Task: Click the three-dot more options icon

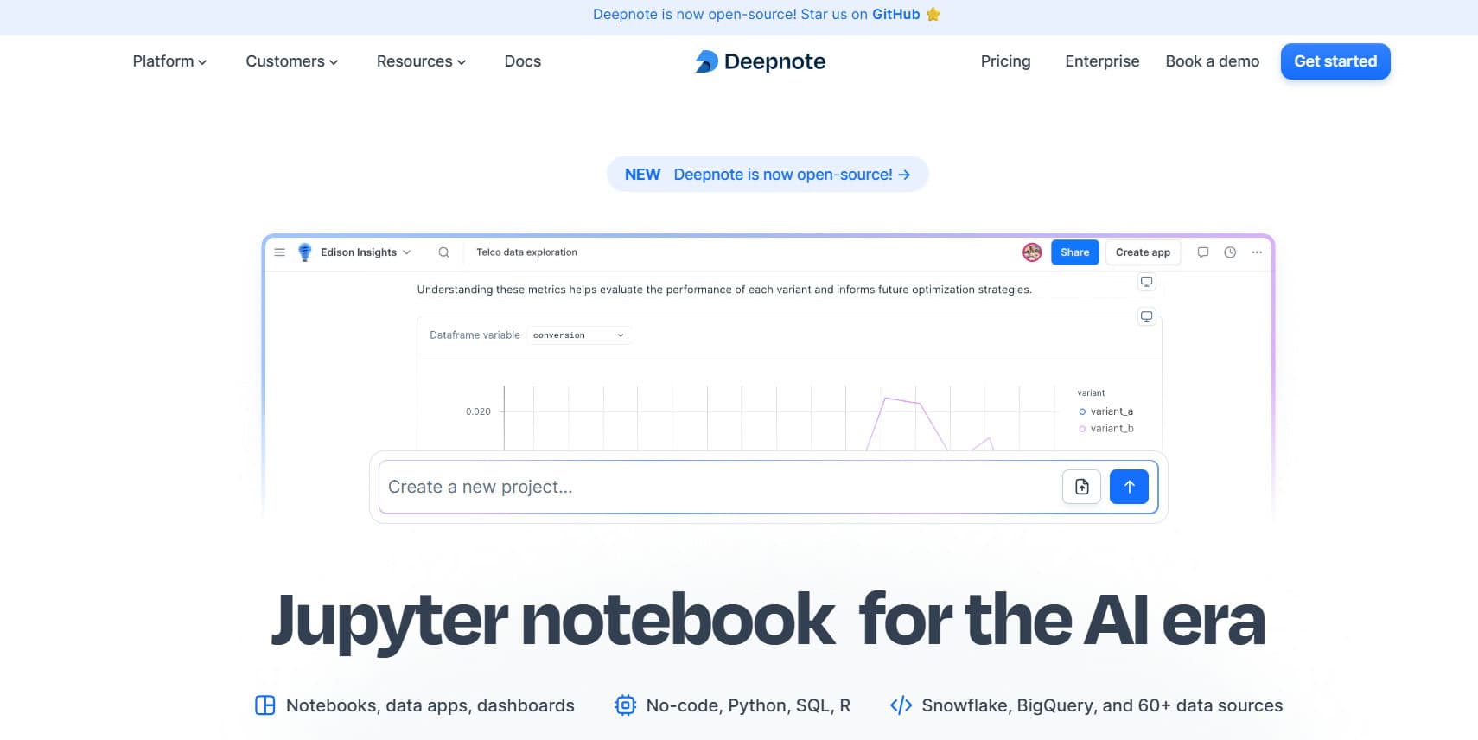Action: tap(1257, 252)
